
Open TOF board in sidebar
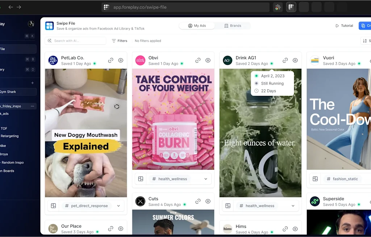(4, 128)
